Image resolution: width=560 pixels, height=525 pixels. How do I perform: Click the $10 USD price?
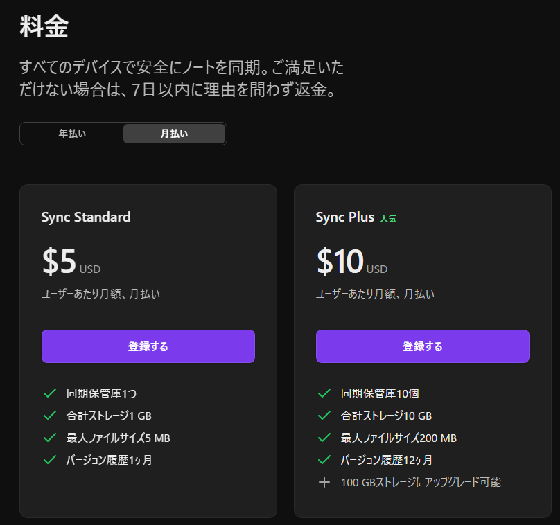352,261
